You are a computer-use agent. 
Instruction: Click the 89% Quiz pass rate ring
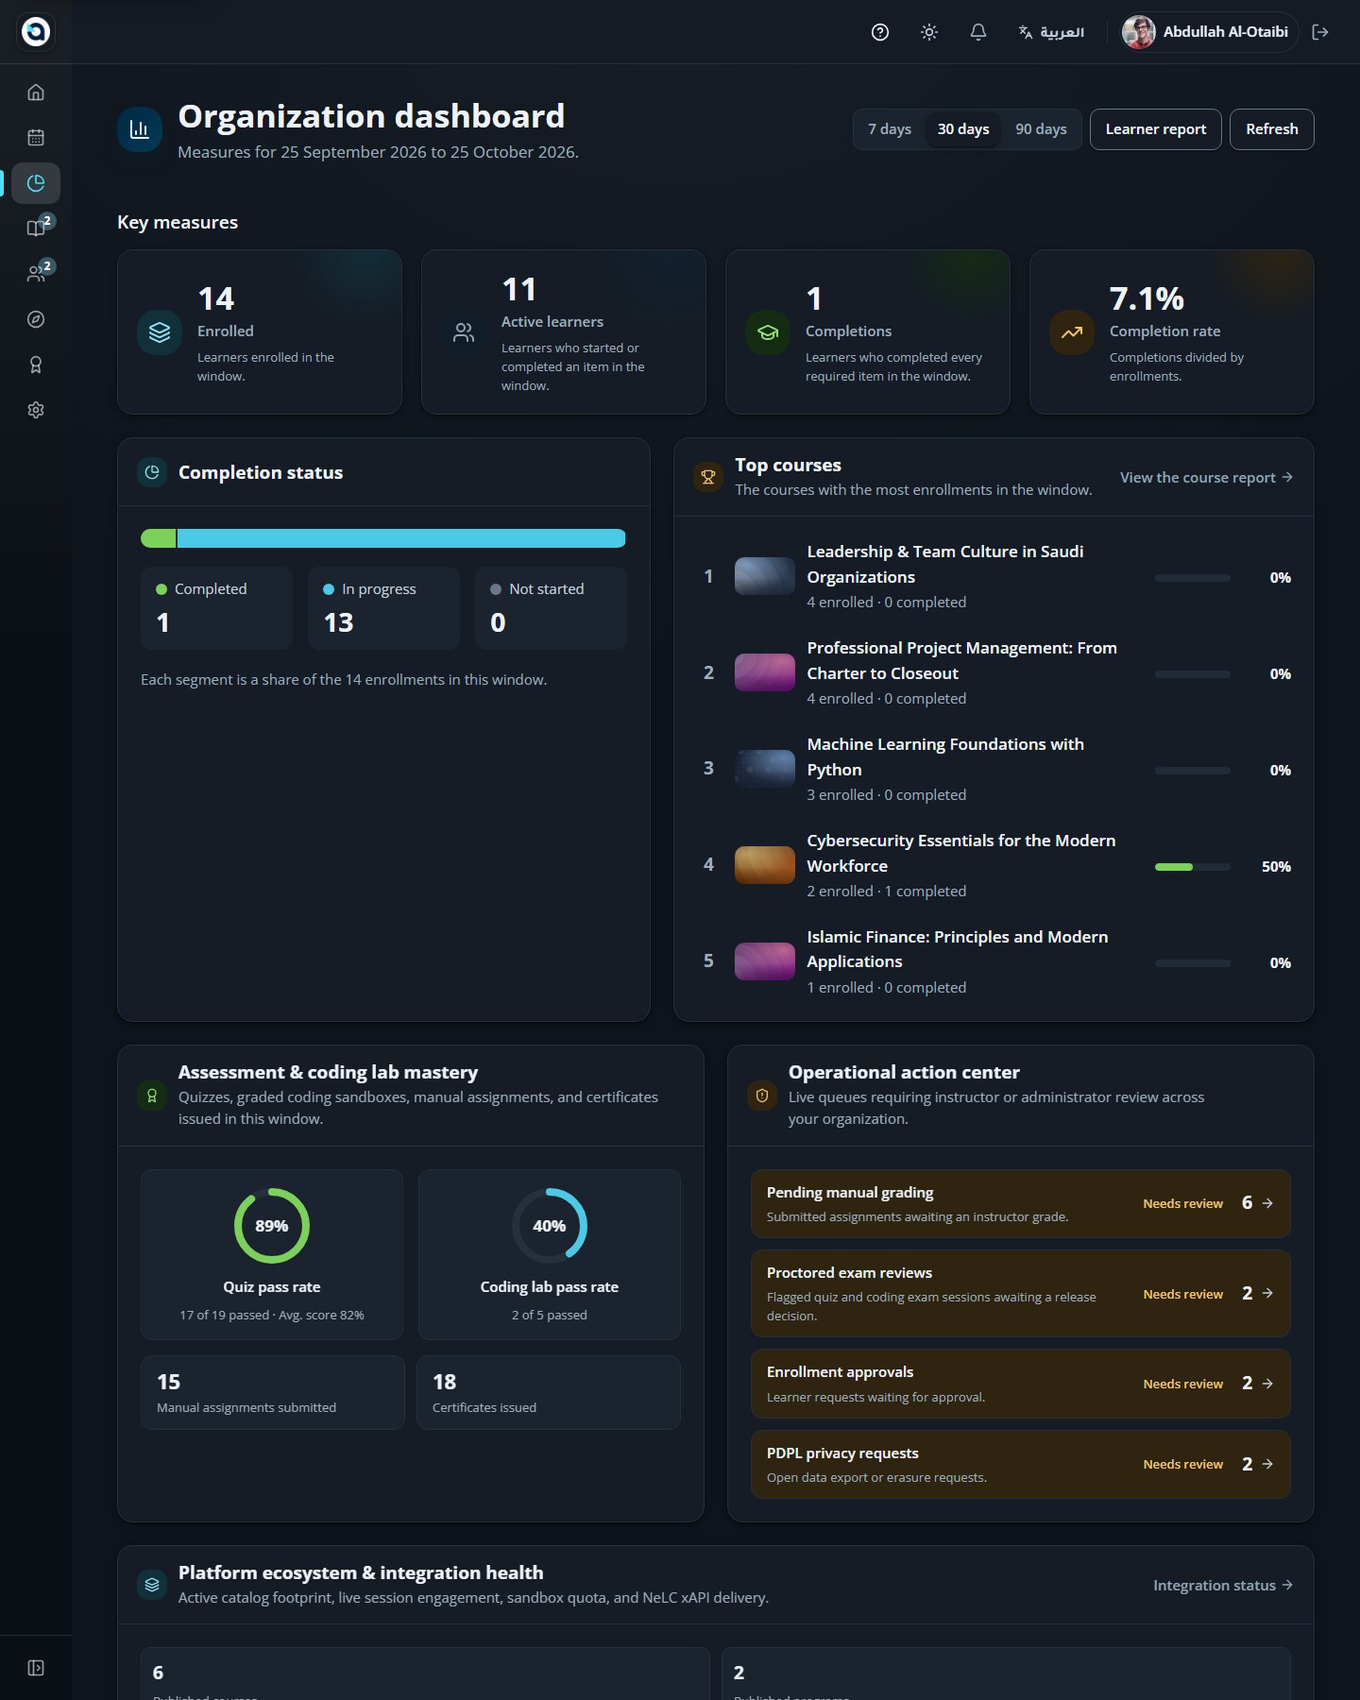pyautogui.click(x=272, y=1226)
